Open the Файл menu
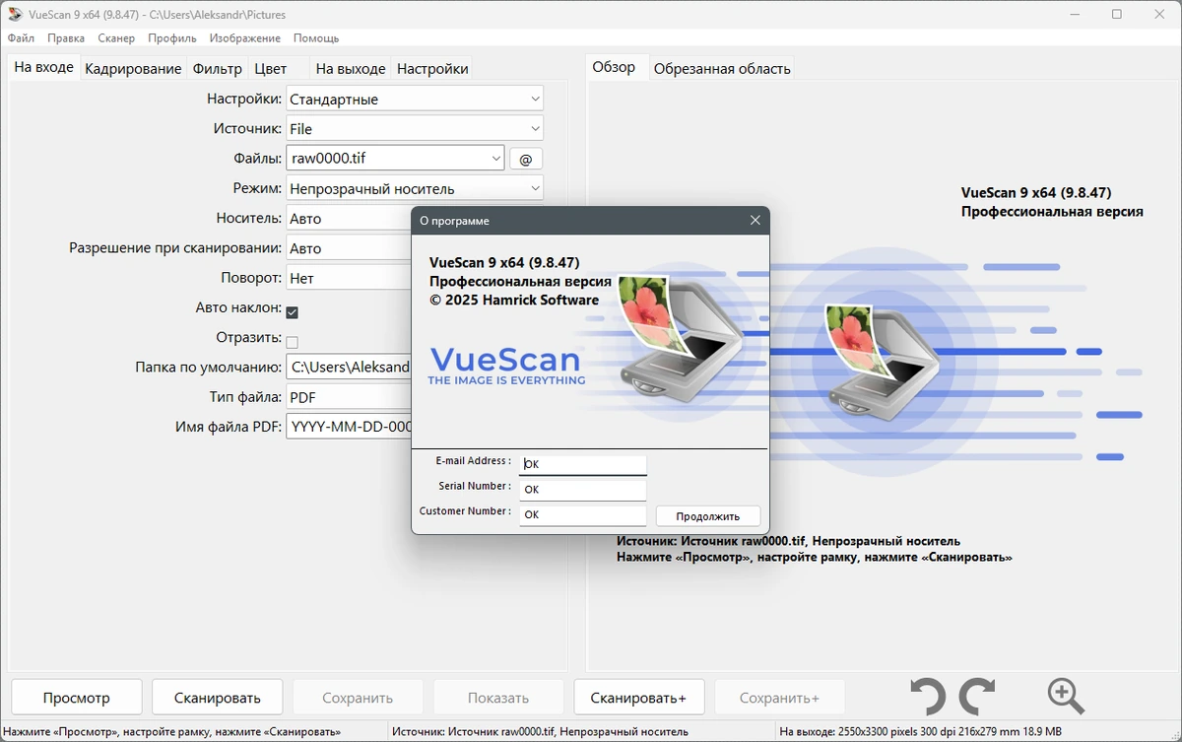Screen dimensions: 1182x742 click(21, 37)
